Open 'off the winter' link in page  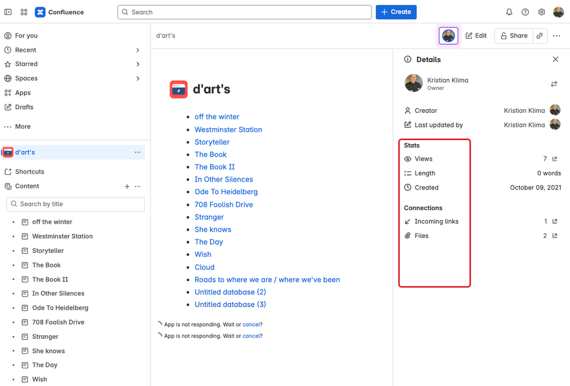217,117
